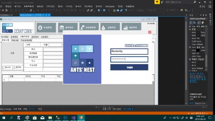Screen dimensions: 215x121
Task: Open the Project (P) menu
Action: pos(29,7)
